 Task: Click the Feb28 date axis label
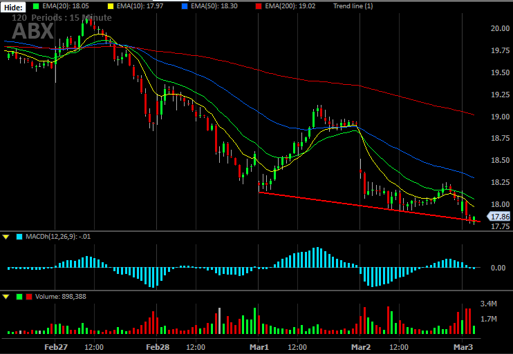tap(158, 347)
